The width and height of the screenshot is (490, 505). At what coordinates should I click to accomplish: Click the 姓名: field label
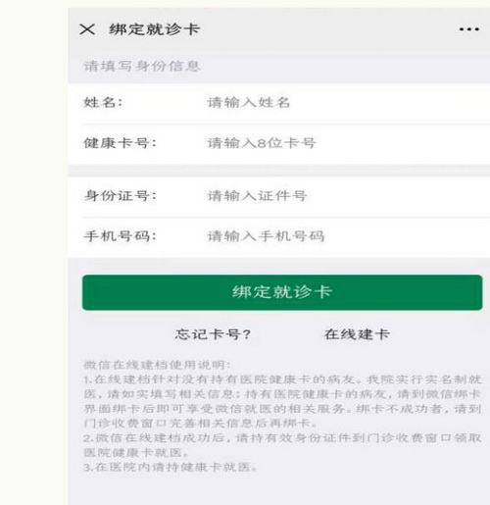103,103
